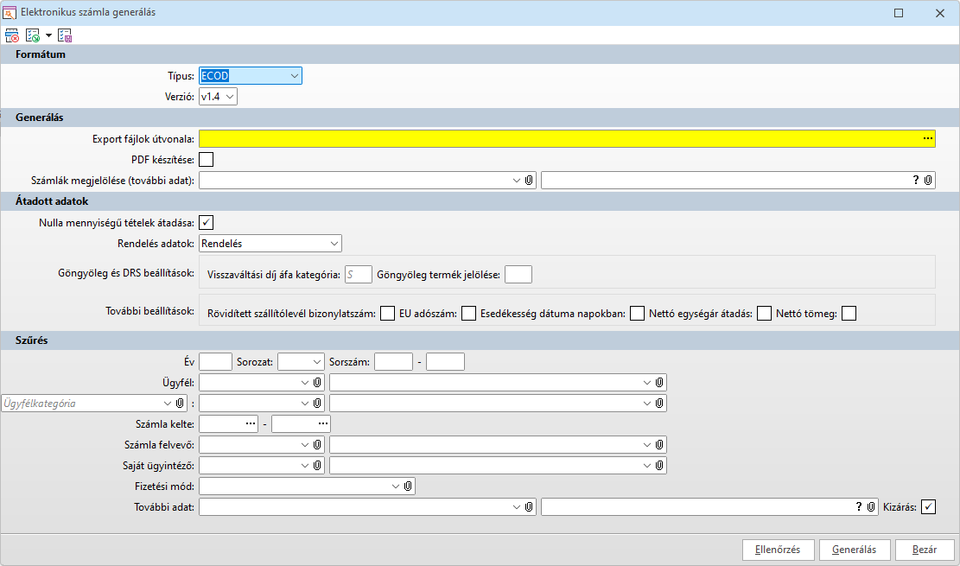Tick the EU adószám checkbox
960x566 pixels.
468,314
